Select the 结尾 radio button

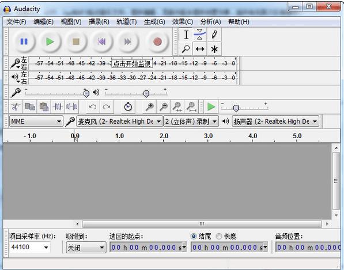pyautogui.click(x=193, y=236)
